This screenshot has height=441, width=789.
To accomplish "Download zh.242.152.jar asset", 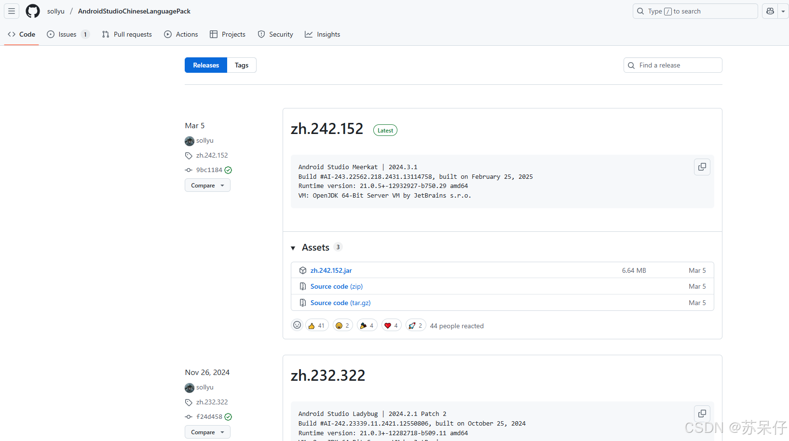I will [331, 270].
